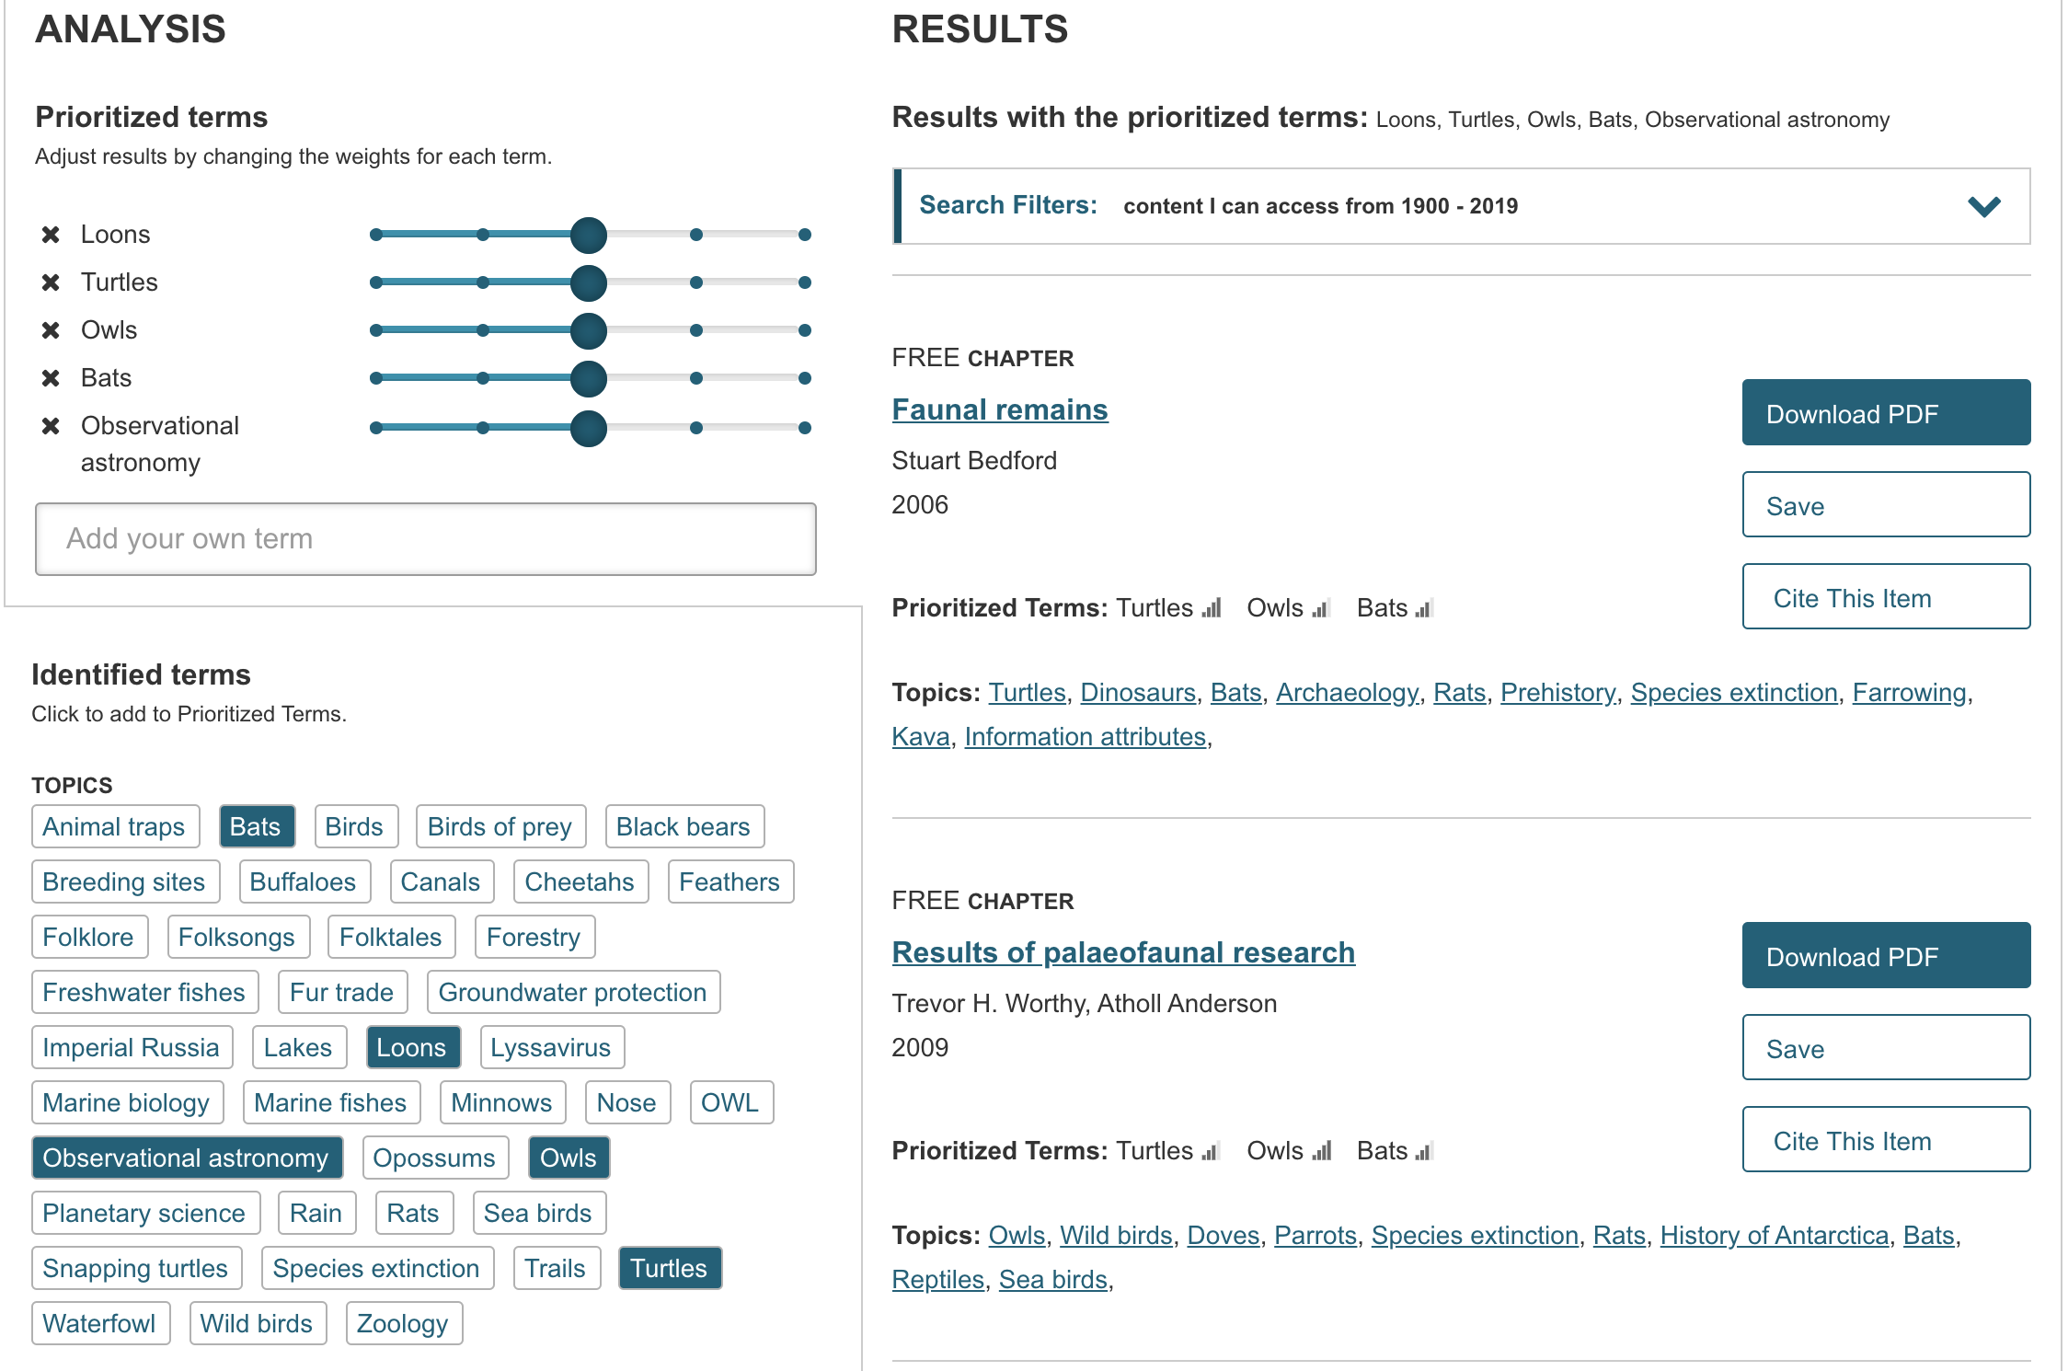Cite the Faunal remains item

pyautogui.click(x=1886, y=596)
